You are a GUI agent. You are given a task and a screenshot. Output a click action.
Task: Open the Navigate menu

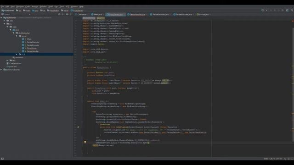[x=20, y=6]
